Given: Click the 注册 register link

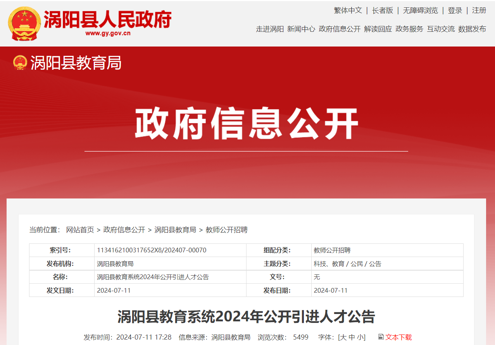Looking at the screenshot, I should click(x=479, y=10).
